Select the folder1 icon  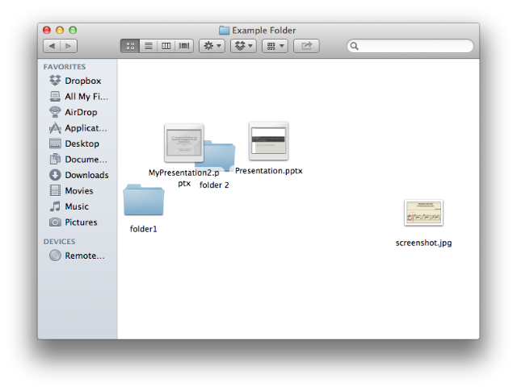click(x=144, y=200)
